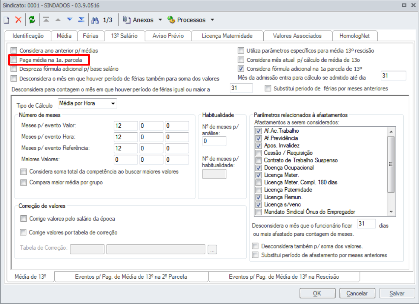This screenshot has height=304, width=419.
Task: Check Considera soma total da competência
Action: pyautogui.click(x=24, y=172)
